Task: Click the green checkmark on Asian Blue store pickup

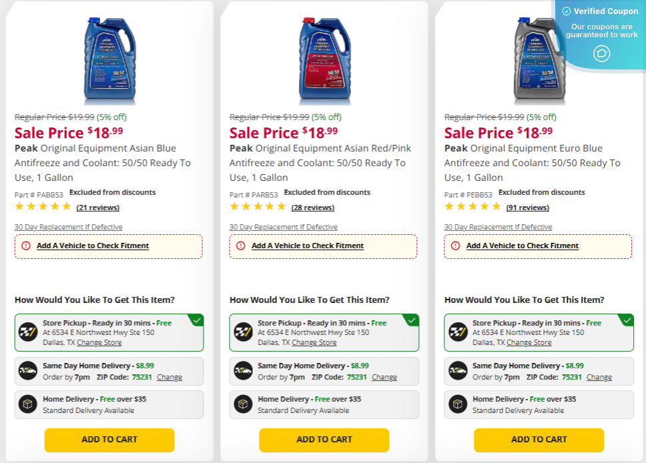Action: [x=196, y=320]
